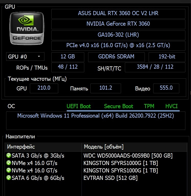The width and height of the screenshot is (191, 196).
Task: Click the PCIe v4.0 x16 bus field
Action: pos(118,46)
